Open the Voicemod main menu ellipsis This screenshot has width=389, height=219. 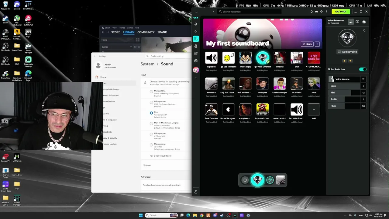click(196, 12)
